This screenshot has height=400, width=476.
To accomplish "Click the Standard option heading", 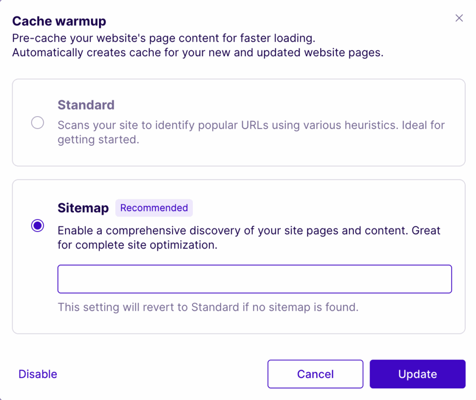I will point(86,105).
